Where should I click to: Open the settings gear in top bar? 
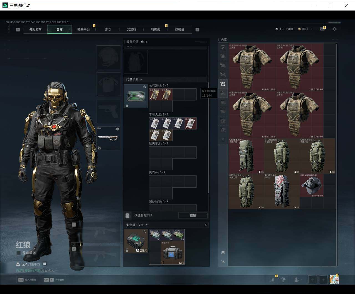click(x=334, y=29)
